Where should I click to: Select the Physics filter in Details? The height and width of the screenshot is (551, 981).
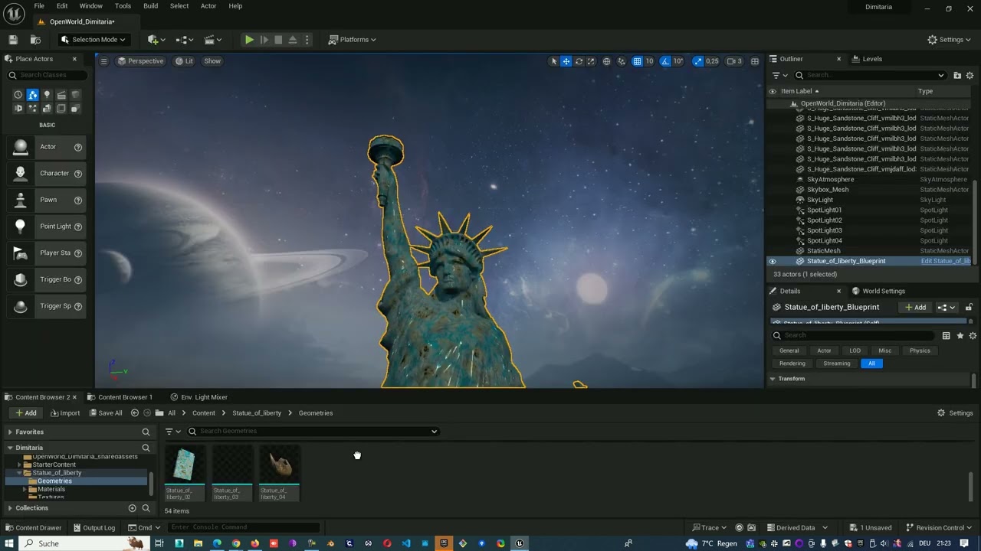point(920,351)
